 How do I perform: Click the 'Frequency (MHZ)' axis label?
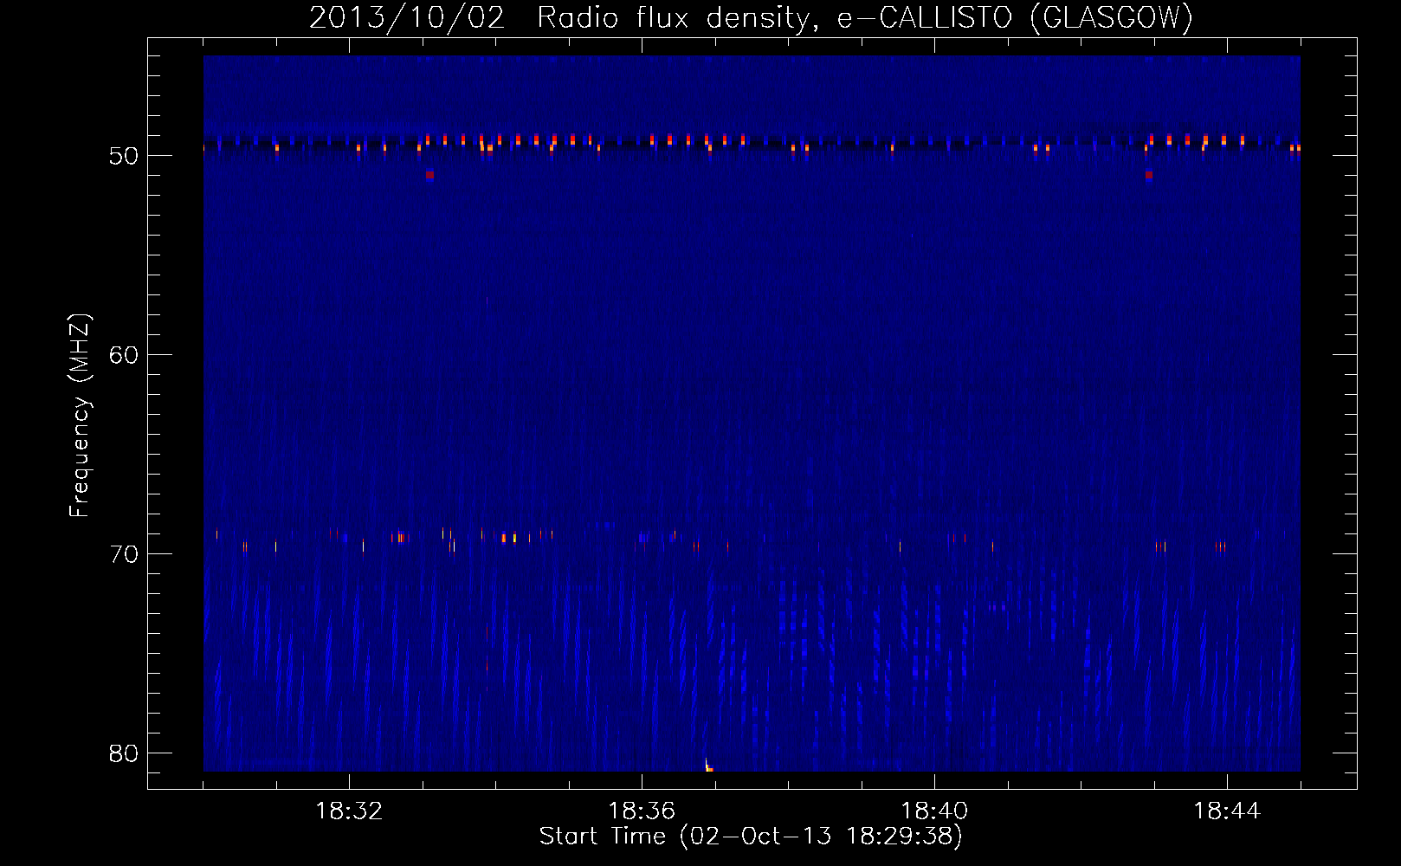click(80, 416)
